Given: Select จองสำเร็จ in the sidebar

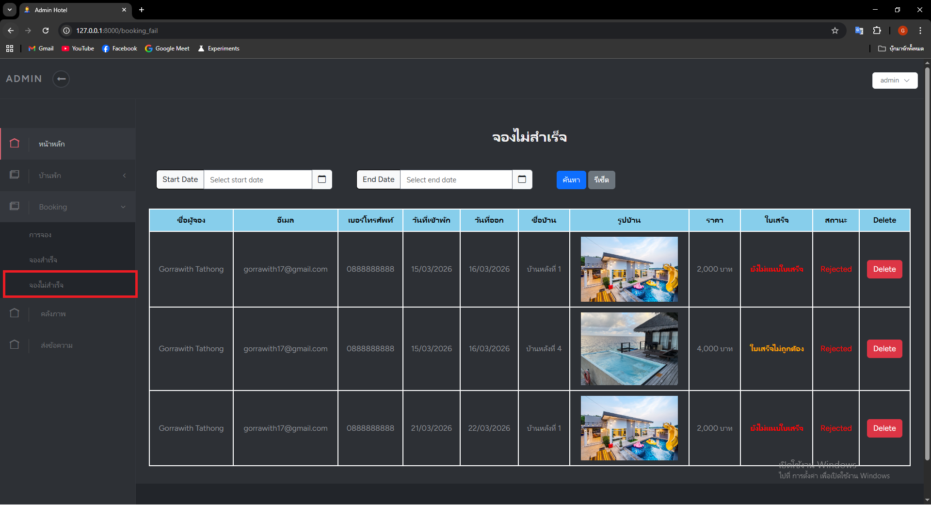Looking at the screenshot, I should [x=43, y=260].
